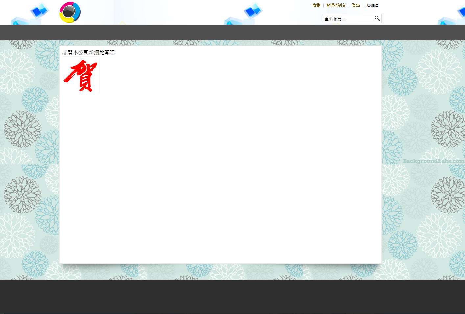Click the 恭賀本公司新網站開張 headline text
Viewport: 465px width, 314px height.
pos(88,53)
